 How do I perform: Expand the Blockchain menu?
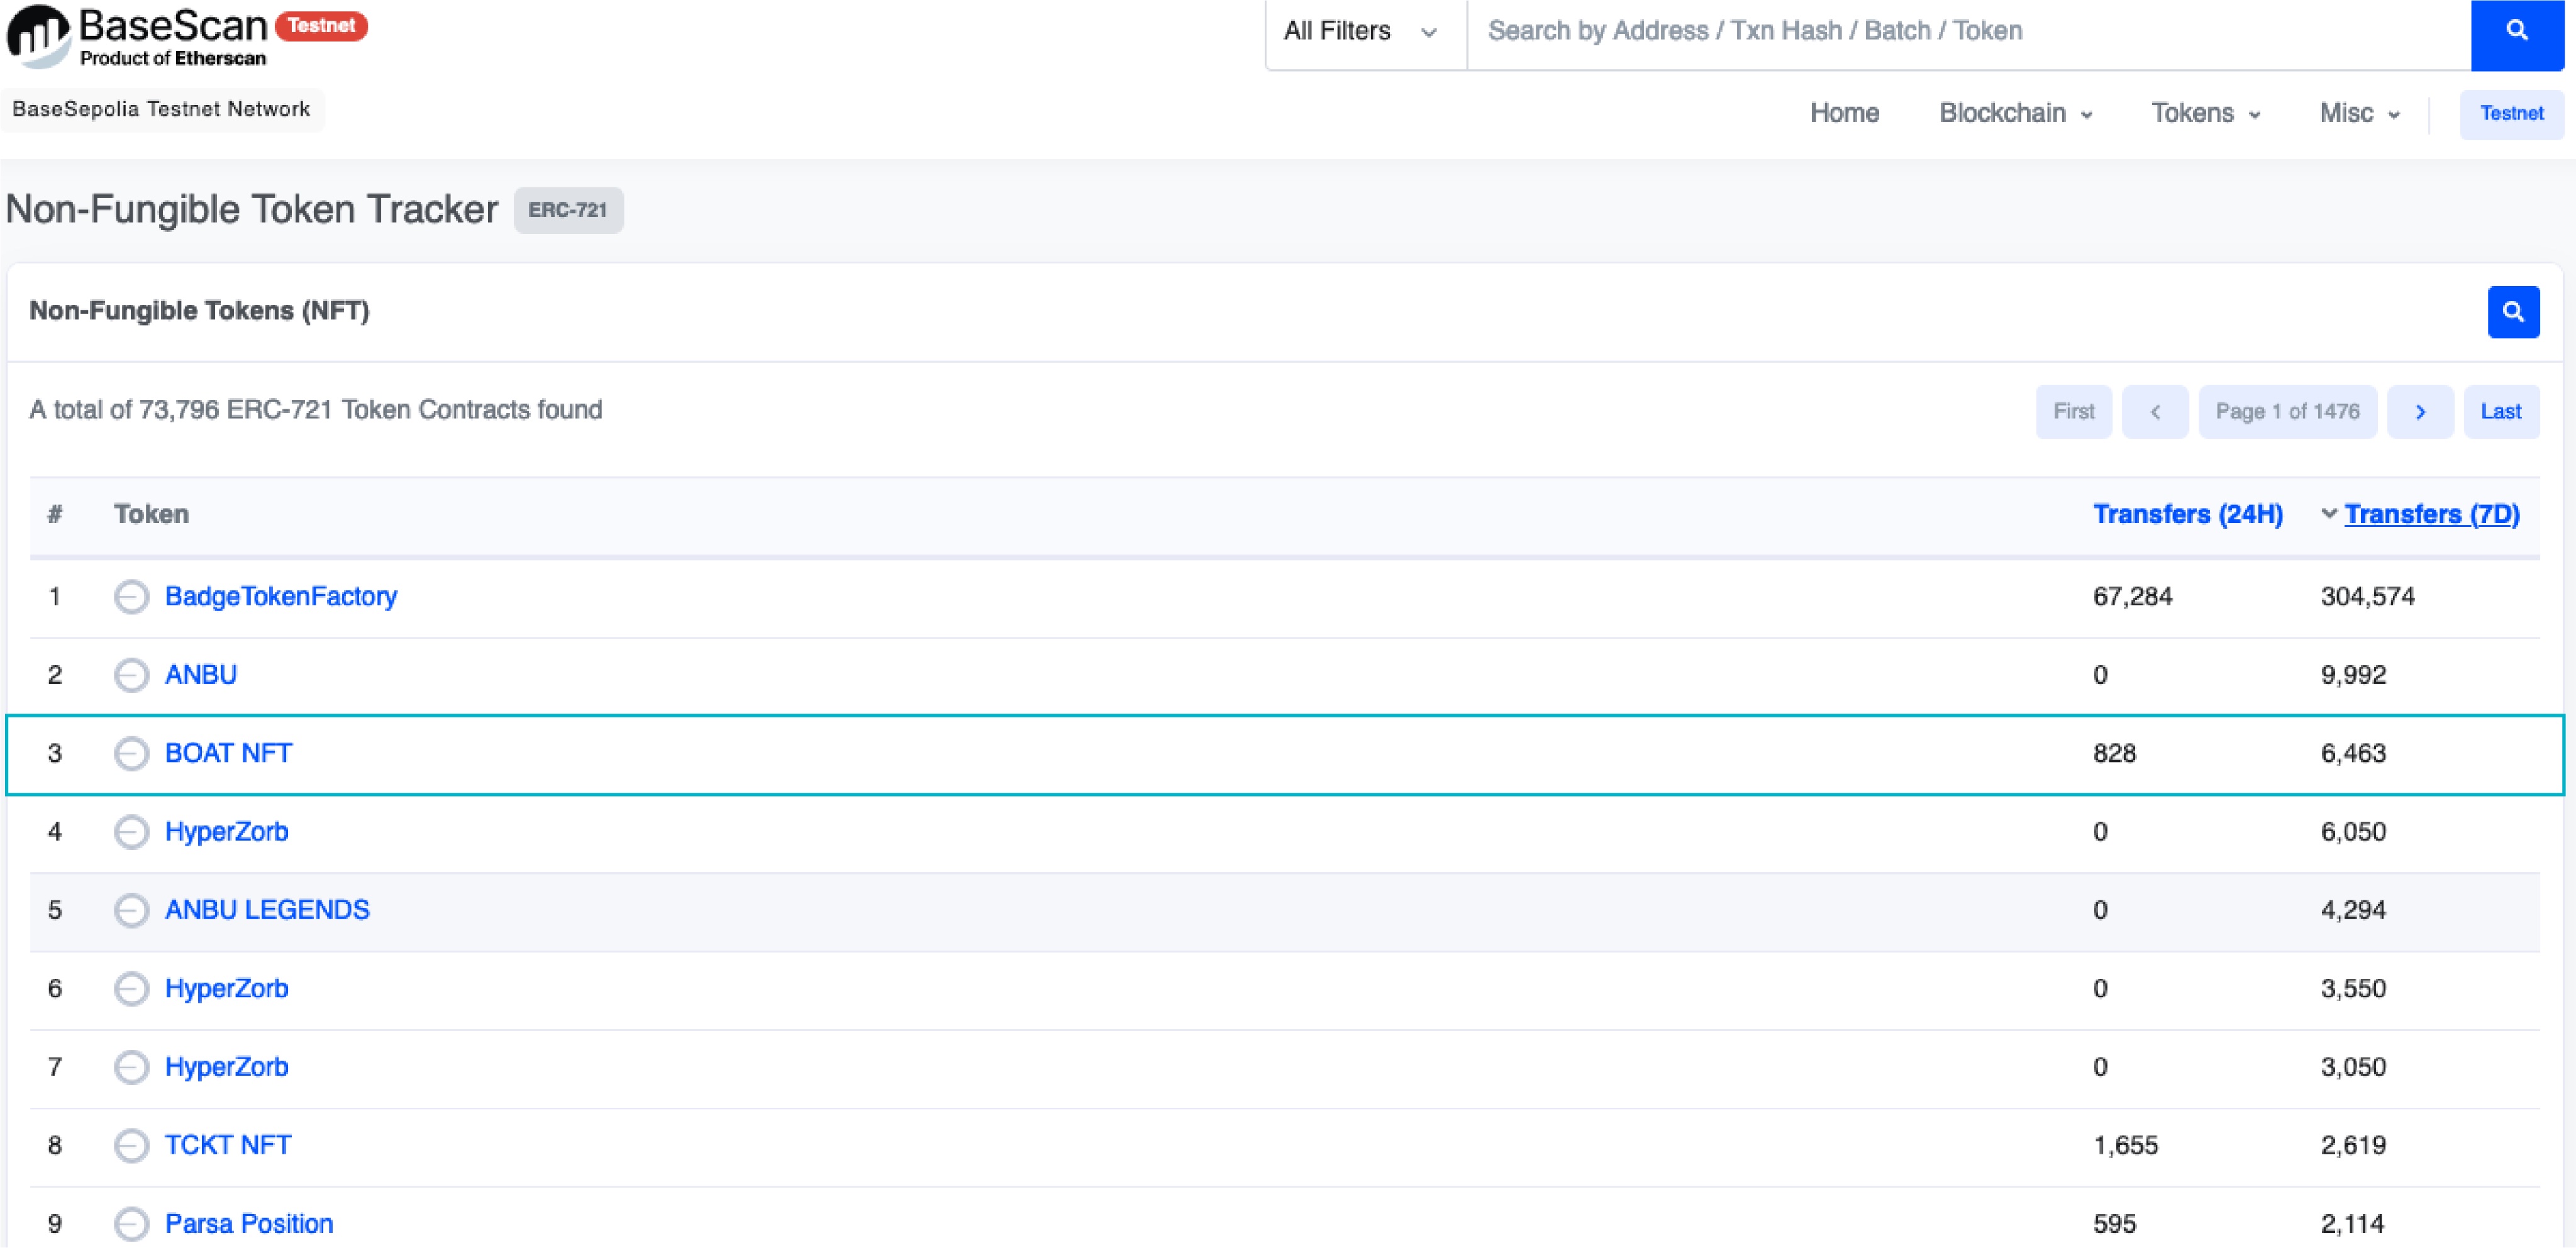pyautogui.click(x=2014, y=114)
